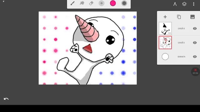Click the Бумага label
This screenshot has height=112, width=200.
pyautogui.click(x=181, y=57)
